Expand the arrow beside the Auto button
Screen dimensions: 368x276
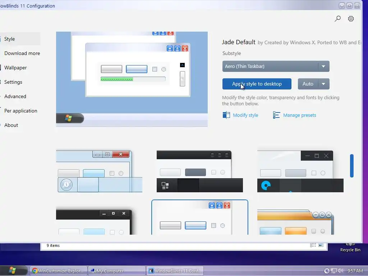(324, 84)
